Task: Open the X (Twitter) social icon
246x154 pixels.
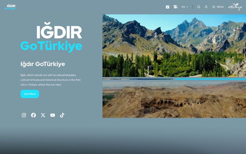Action: coord(43,115)
